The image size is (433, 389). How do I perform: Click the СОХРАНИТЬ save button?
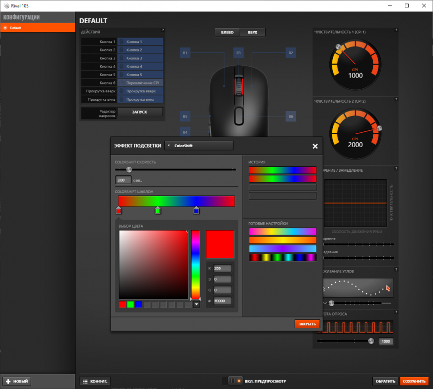pyautogui.click(x=414, y=381)
